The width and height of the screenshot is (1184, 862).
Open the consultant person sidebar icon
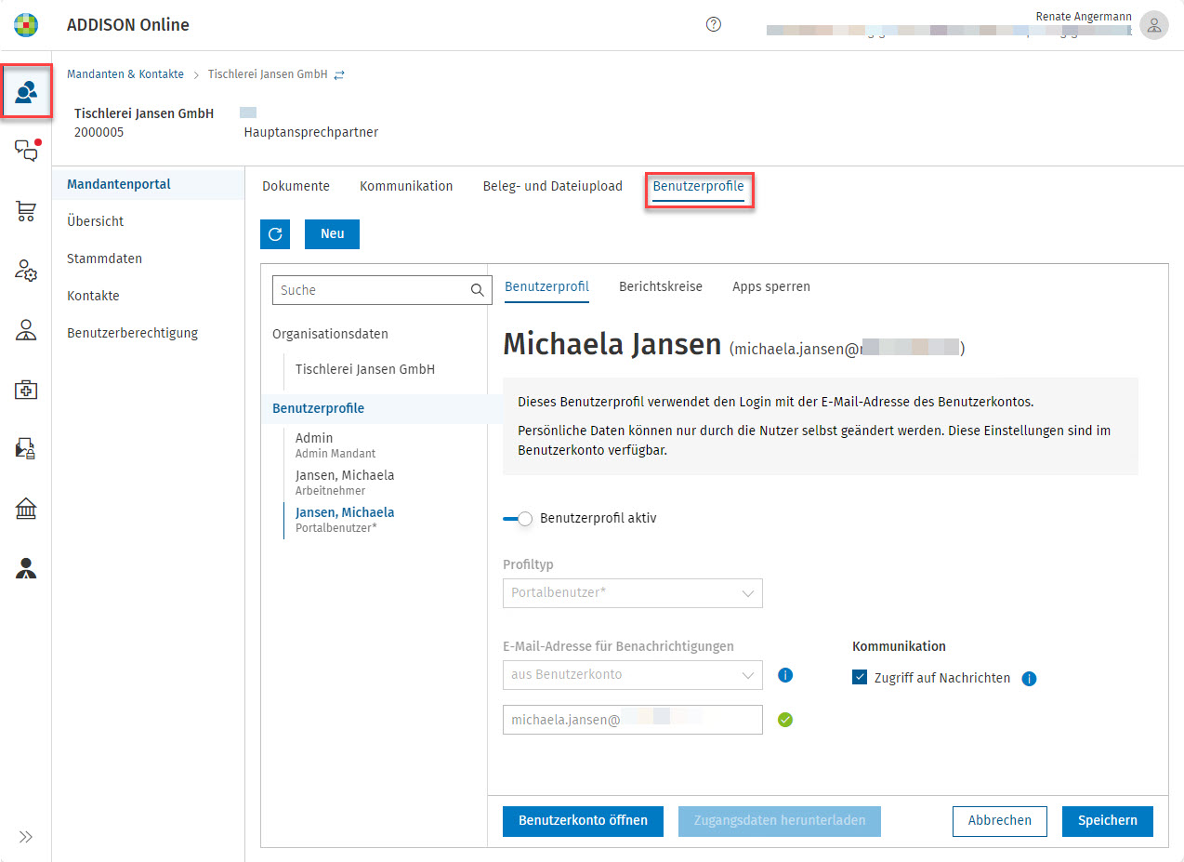click(26, 568)
